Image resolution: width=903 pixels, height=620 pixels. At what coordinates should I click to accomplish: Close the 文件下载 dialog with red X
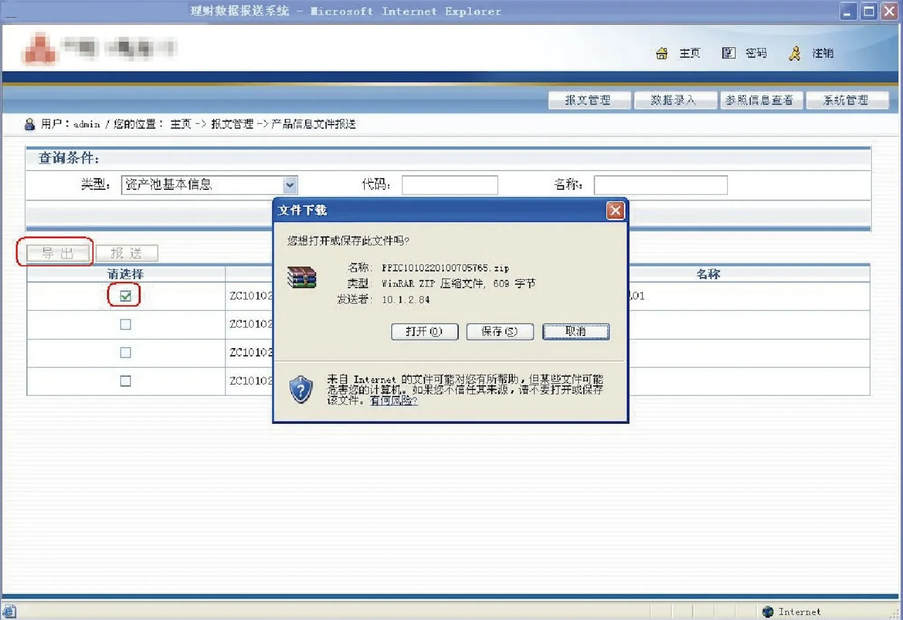[x=615, y=210]
